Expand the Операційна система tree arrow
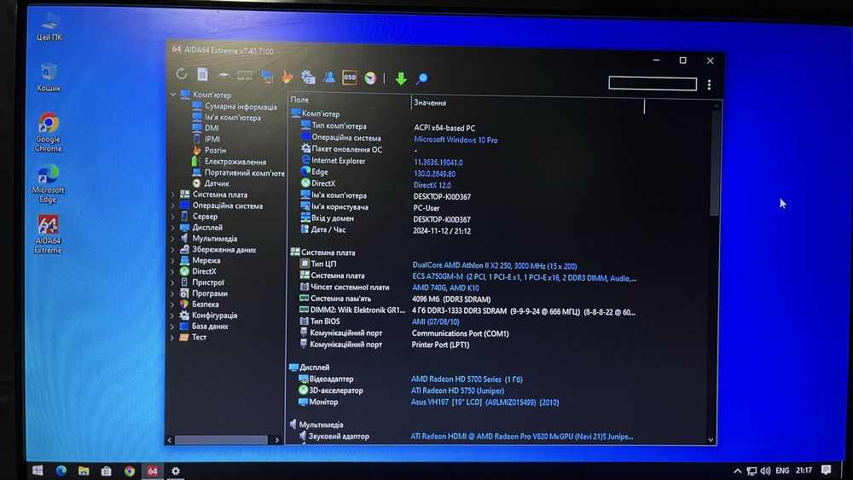The image size is (853, 480). point(173,205)
